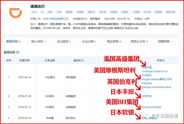
Task: Click the 交易金额 column header
Action: [50, 61]
